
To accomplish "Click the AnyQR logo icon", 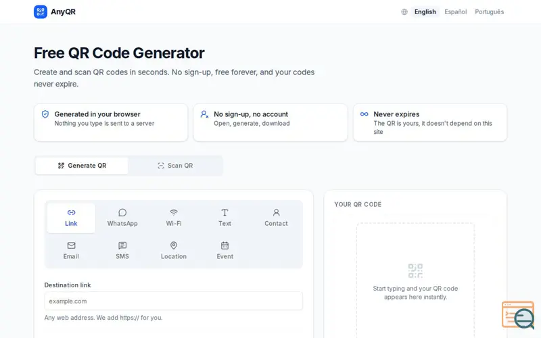I will pyautogui.click(x=41, y=11).
